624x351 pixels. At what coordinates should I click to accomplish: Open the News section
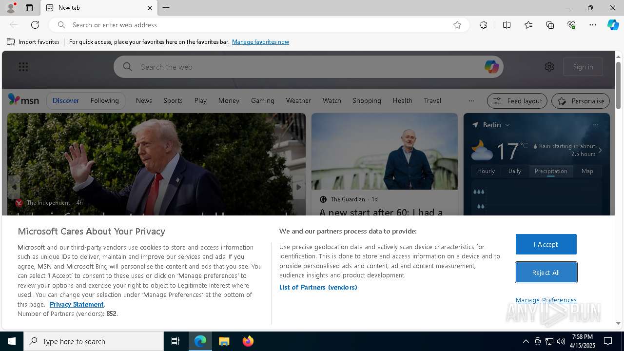pyautogui.click(x=144, y=100)
